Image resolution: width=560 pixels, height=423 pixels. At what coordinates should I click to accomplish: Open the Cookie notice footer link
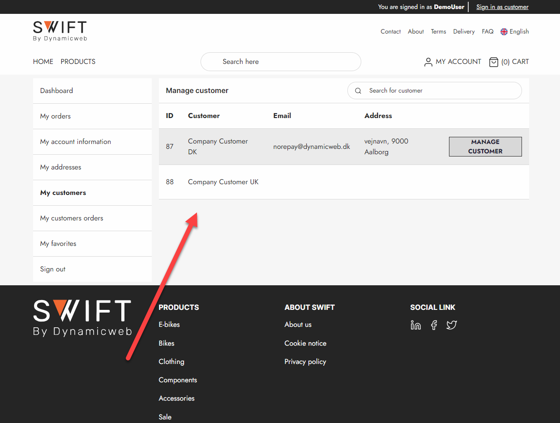[305, 343]
